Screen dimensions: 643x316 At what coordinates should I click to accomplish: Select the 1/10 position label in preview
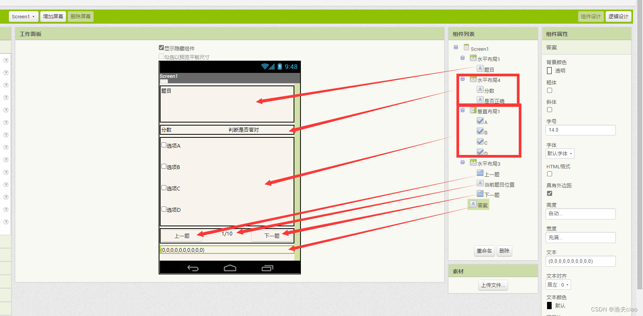[227, 234]
